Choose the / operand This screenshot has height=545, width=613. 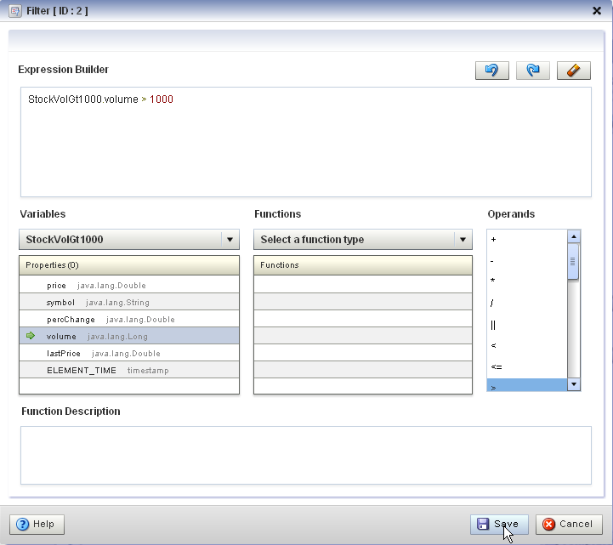point(527,303)
